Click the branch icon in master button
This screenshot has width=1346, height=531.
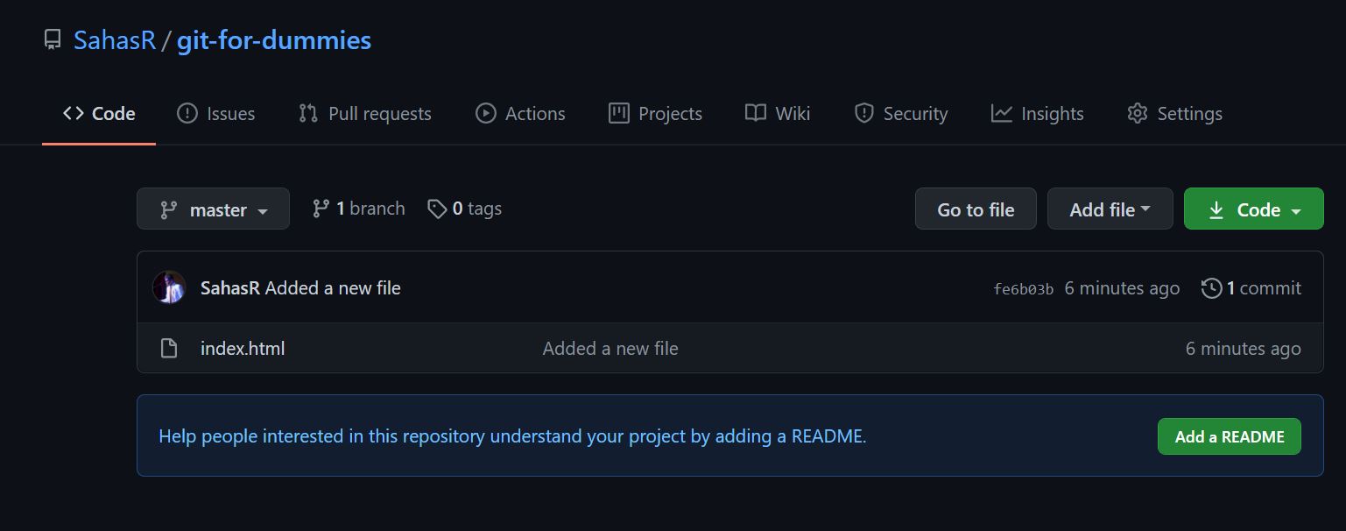pyautogui.click(x=168, y=210)
